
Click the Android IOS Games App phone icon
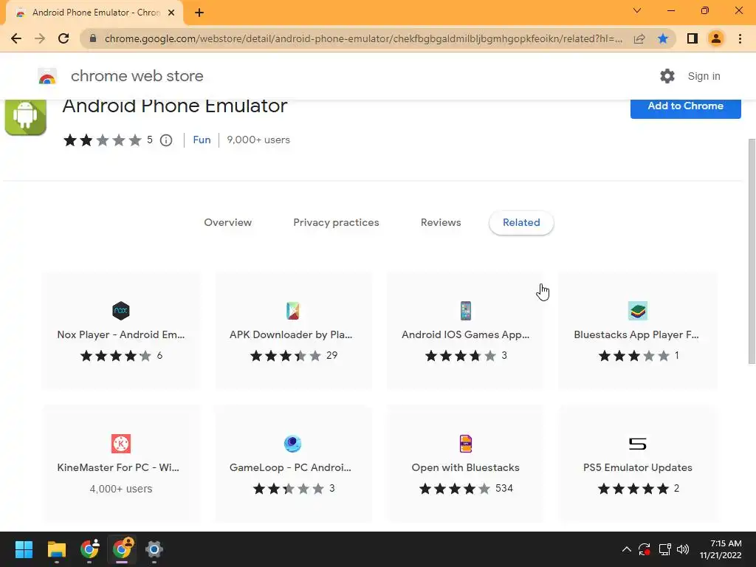click(x=465, y=311)
